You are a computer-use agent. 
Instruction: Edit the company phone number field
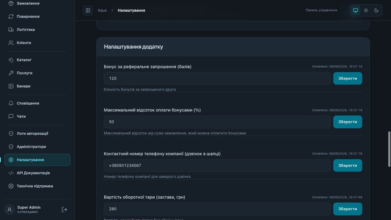pyautogui.click(x=217, y=165)
